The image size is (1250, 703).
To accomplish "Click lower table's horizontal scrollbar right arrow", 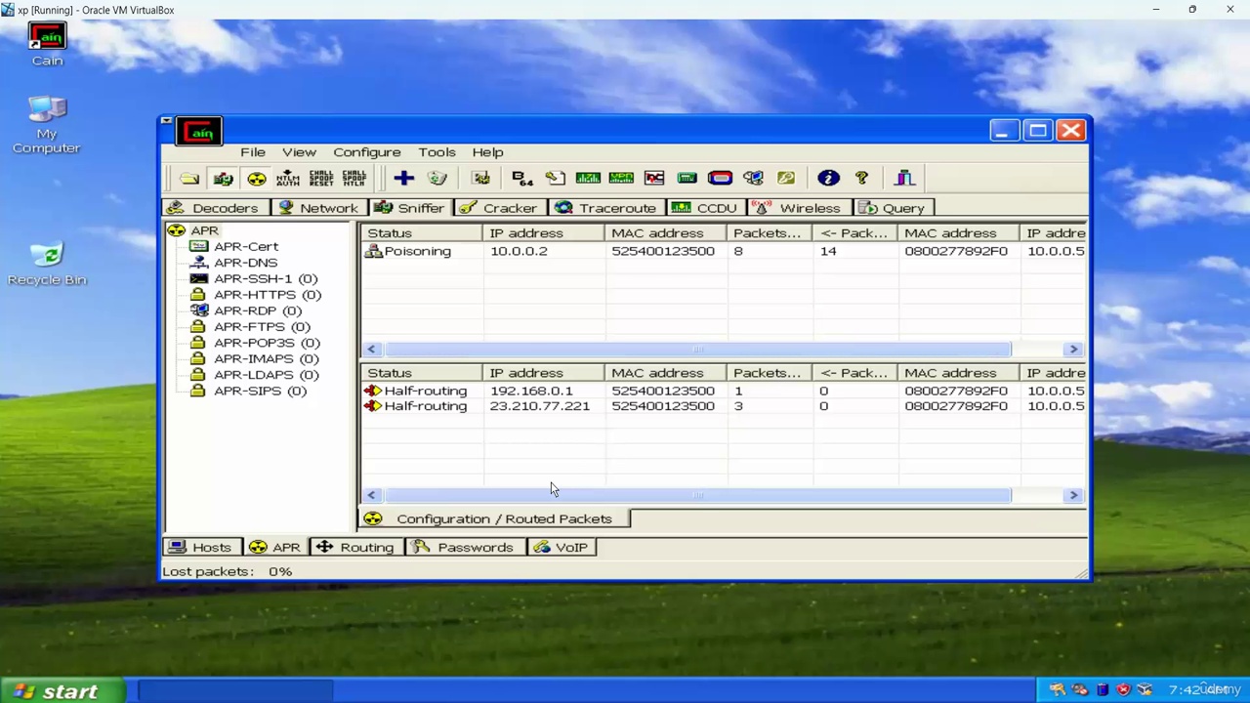I will (1073, 495).
